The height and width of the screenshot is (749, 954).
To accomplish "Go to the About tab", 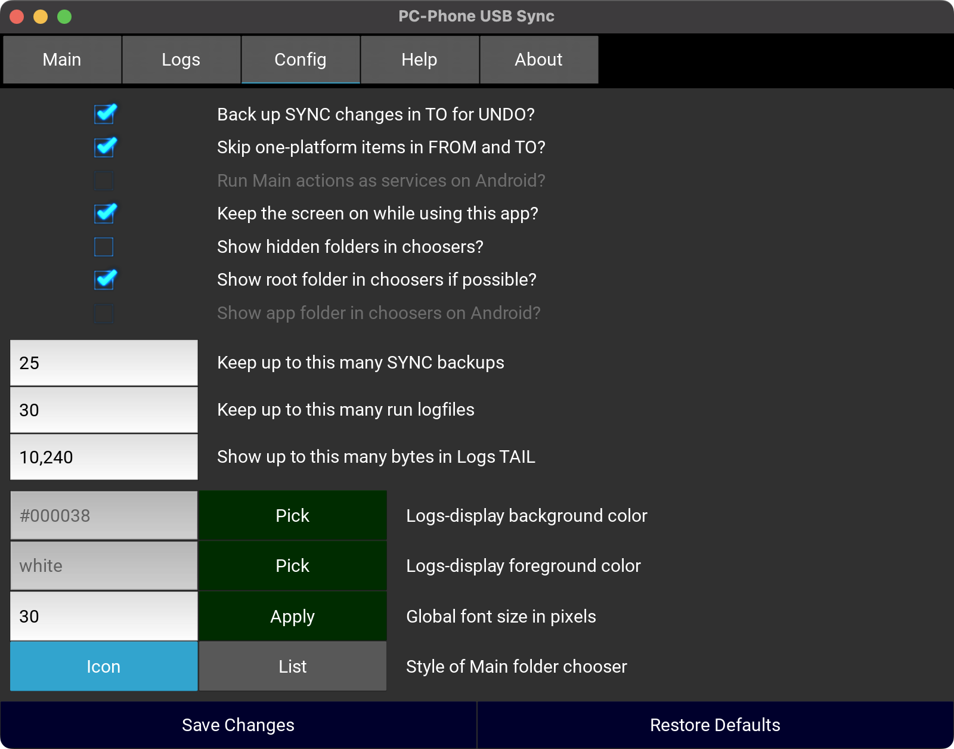I will point(538,60).
